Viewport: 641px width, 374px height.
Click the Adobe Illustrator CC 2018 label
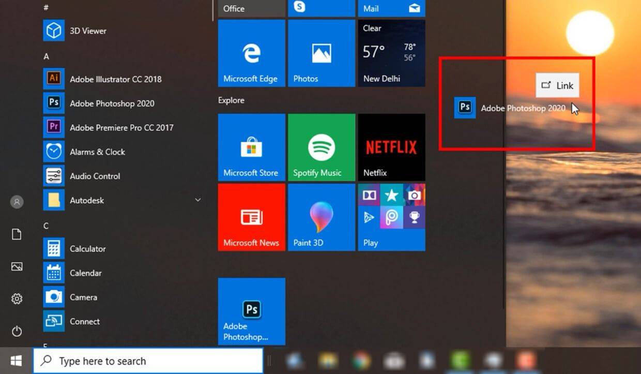tap(116, 79)
